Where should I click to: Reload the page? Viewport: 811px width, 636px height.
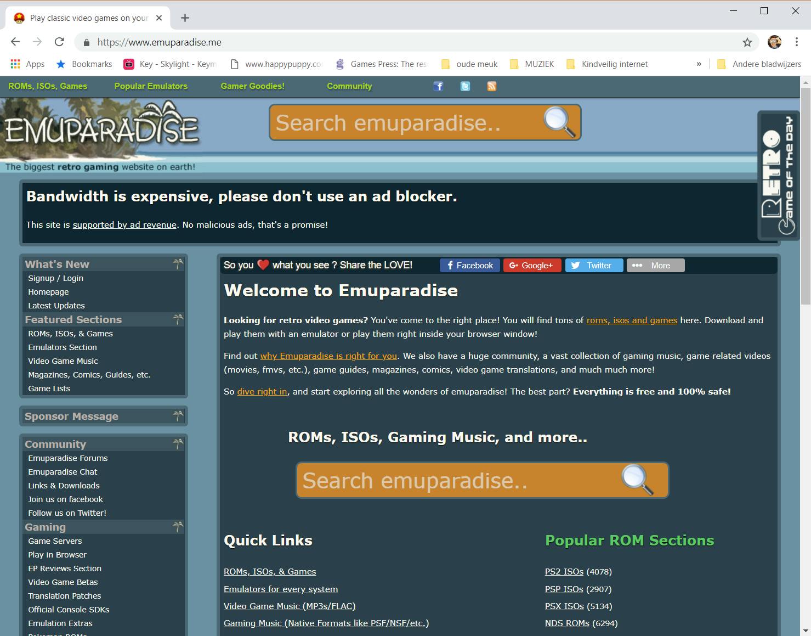59,42
